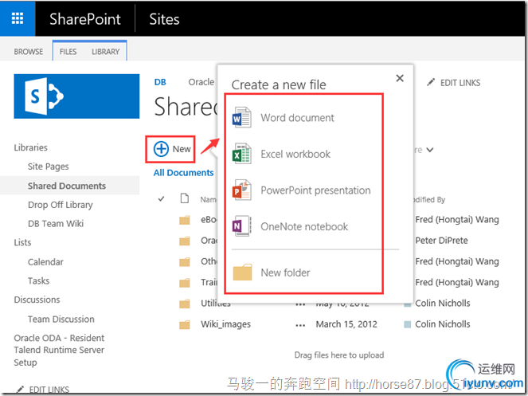The height and width of the screenshot is (396, 528).
Task: Open ellipsis menu for Utilities folder
Action: tap(300, 304)
